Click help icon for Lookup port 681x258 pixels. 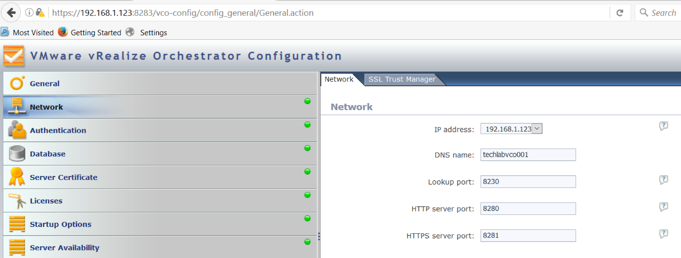click(x=663, y=180)
